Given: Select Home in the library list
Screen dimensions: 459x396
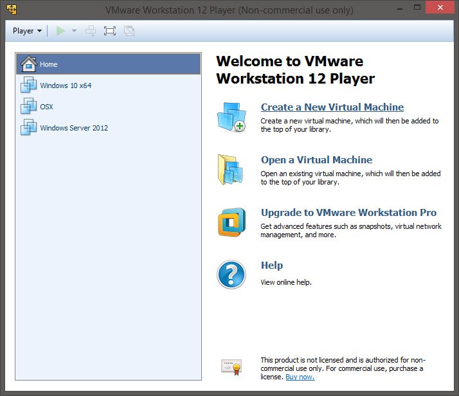Looking at the screenshot, I should click(108, 64).
